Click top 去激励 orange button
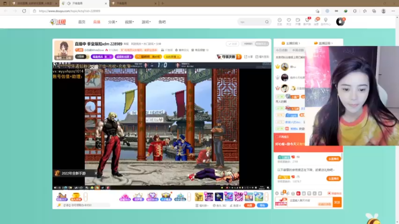 [x=333, y=159]
